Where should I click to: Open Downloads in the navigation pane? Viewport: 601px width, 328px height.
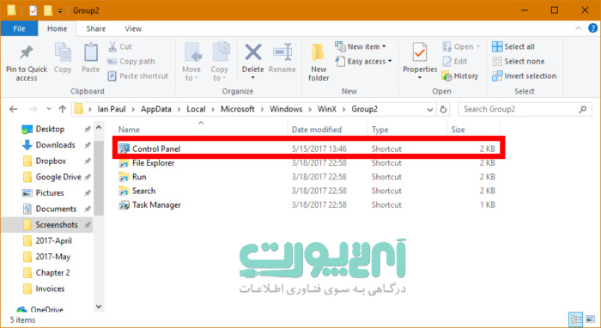point(55,145)
